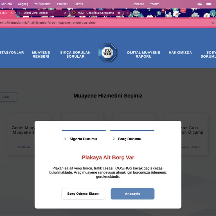Click the Plakaya Ait Borç Var heading

coord(108,157)
